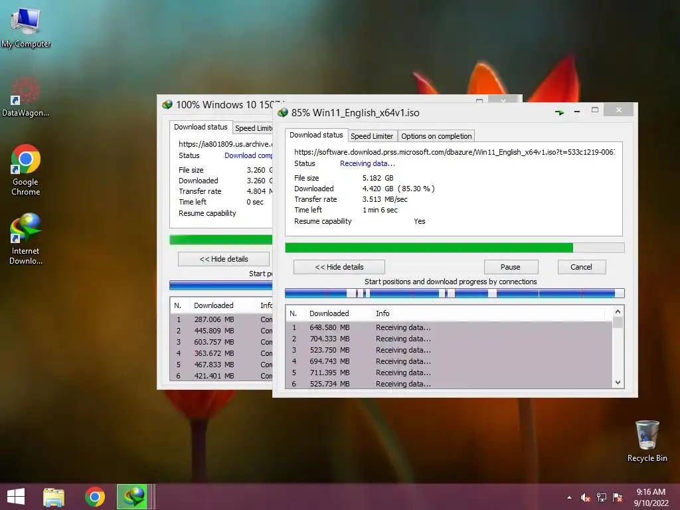This screenshot has height=510, width=680.
Task: Open the DataWagon desktop shortcut
Action: [x=25, y=96]
